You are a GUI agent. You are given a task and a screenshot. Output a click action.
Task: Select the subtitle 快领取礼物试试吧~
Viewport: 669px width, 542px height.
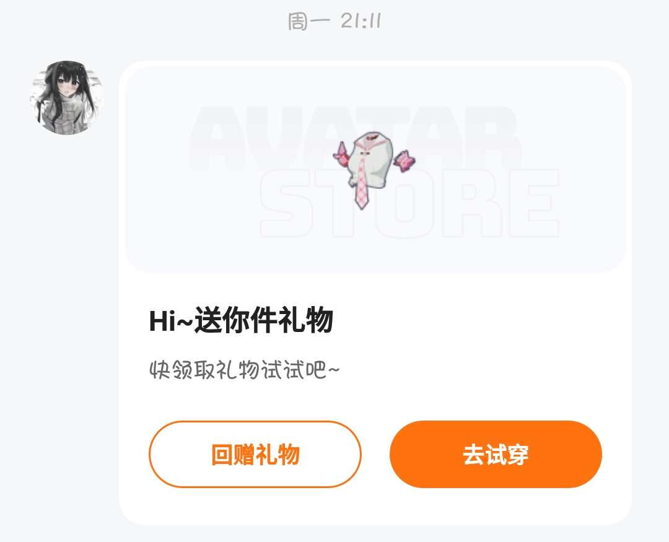(245, 370)
